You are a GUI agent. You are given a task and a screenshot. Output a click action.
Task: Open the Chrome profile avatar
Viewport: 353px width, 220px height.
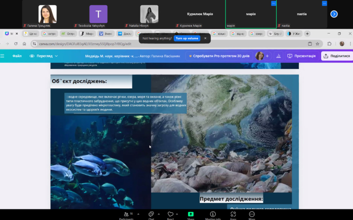coord(342,44)
